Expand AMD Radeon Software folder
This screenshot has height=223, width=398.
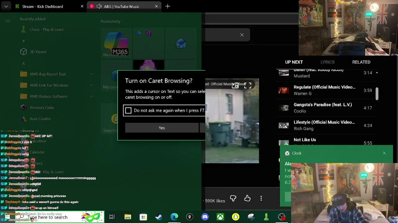[91, 96]
